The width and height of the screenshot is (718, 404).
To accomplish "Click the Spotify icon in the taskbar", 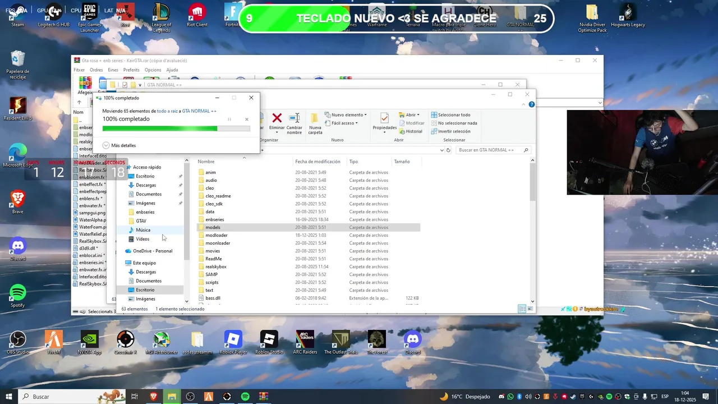I will tap(245, 397).
